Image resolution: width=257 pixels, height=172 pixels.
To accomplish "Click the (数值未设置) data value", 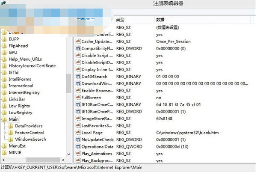I will tap(168, 27).
